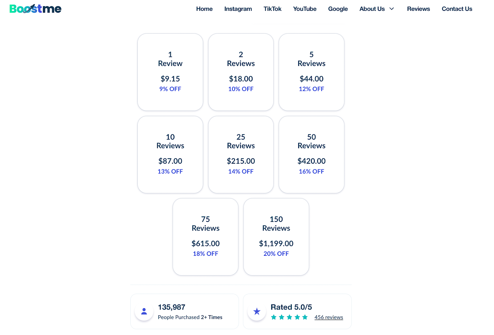
Task: Expand the About Us dropdown chevron
Action: click(x=392, y=9)
